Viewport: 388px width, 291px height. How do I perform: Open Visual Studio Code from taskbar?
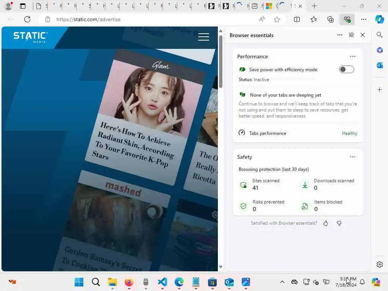point(162,282)
